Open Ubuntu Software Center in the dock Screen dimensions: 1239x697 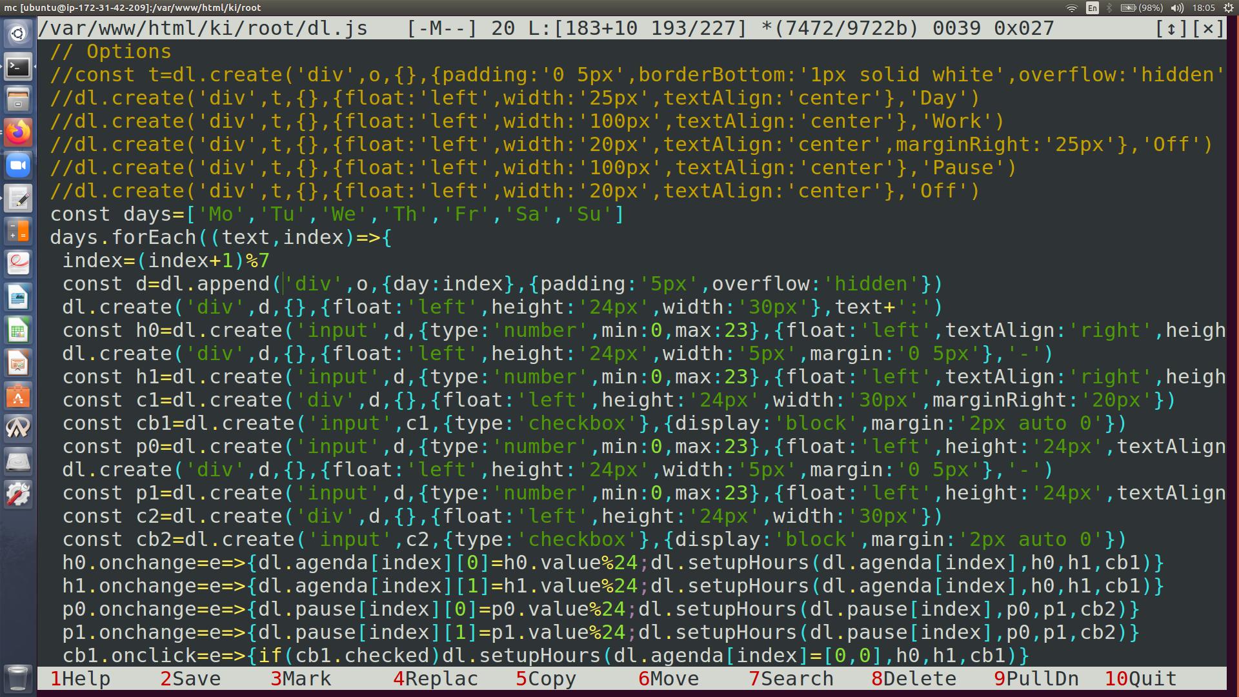tap(18, 396)
